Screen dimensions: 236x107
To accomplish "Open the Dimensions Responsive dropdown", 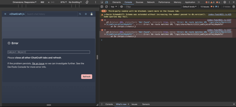I will (x=24, y=2).
